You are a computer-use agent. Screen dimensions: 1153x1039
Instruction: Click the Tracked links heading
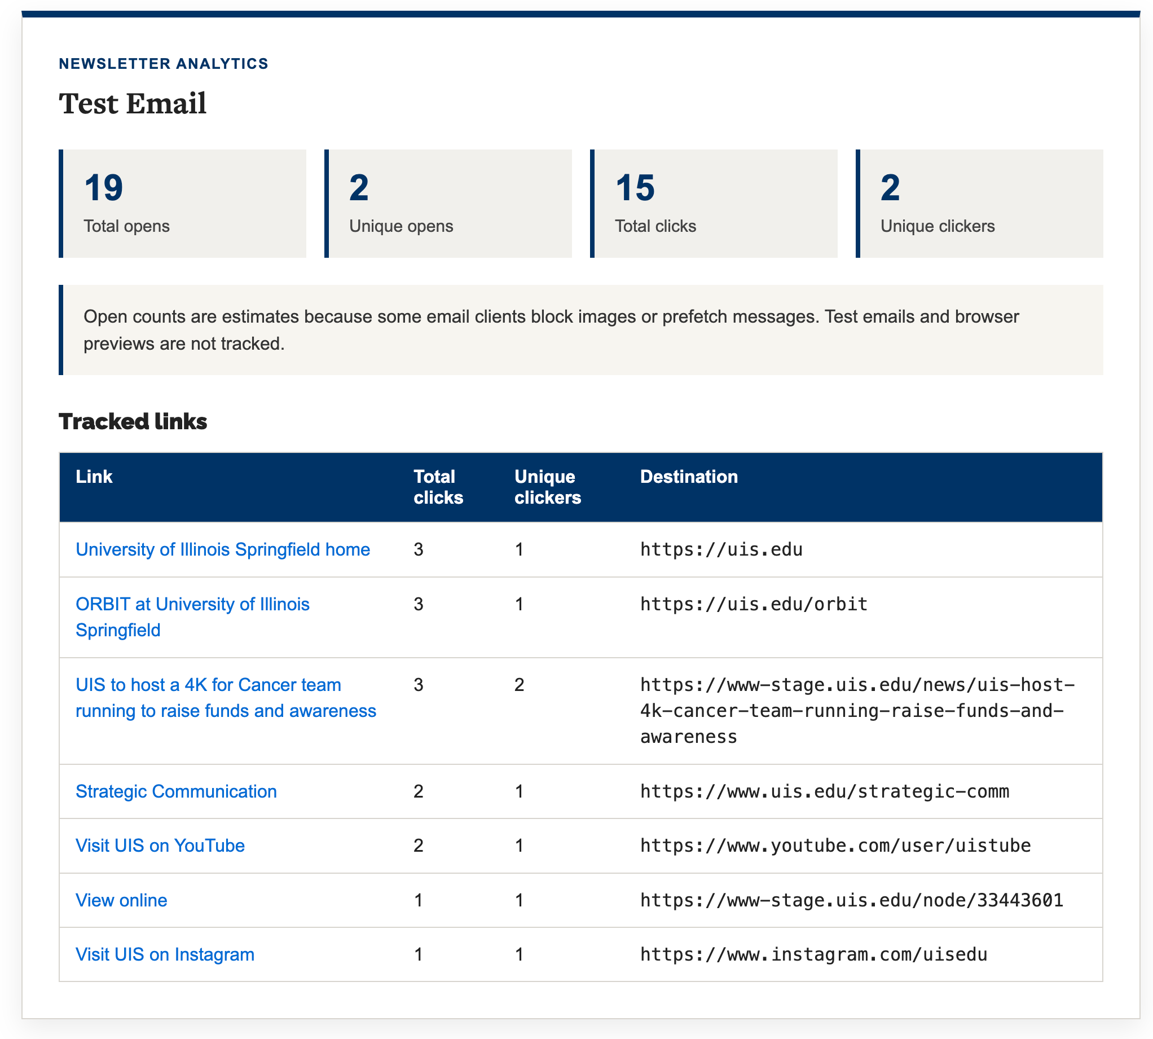click(133, 421)
